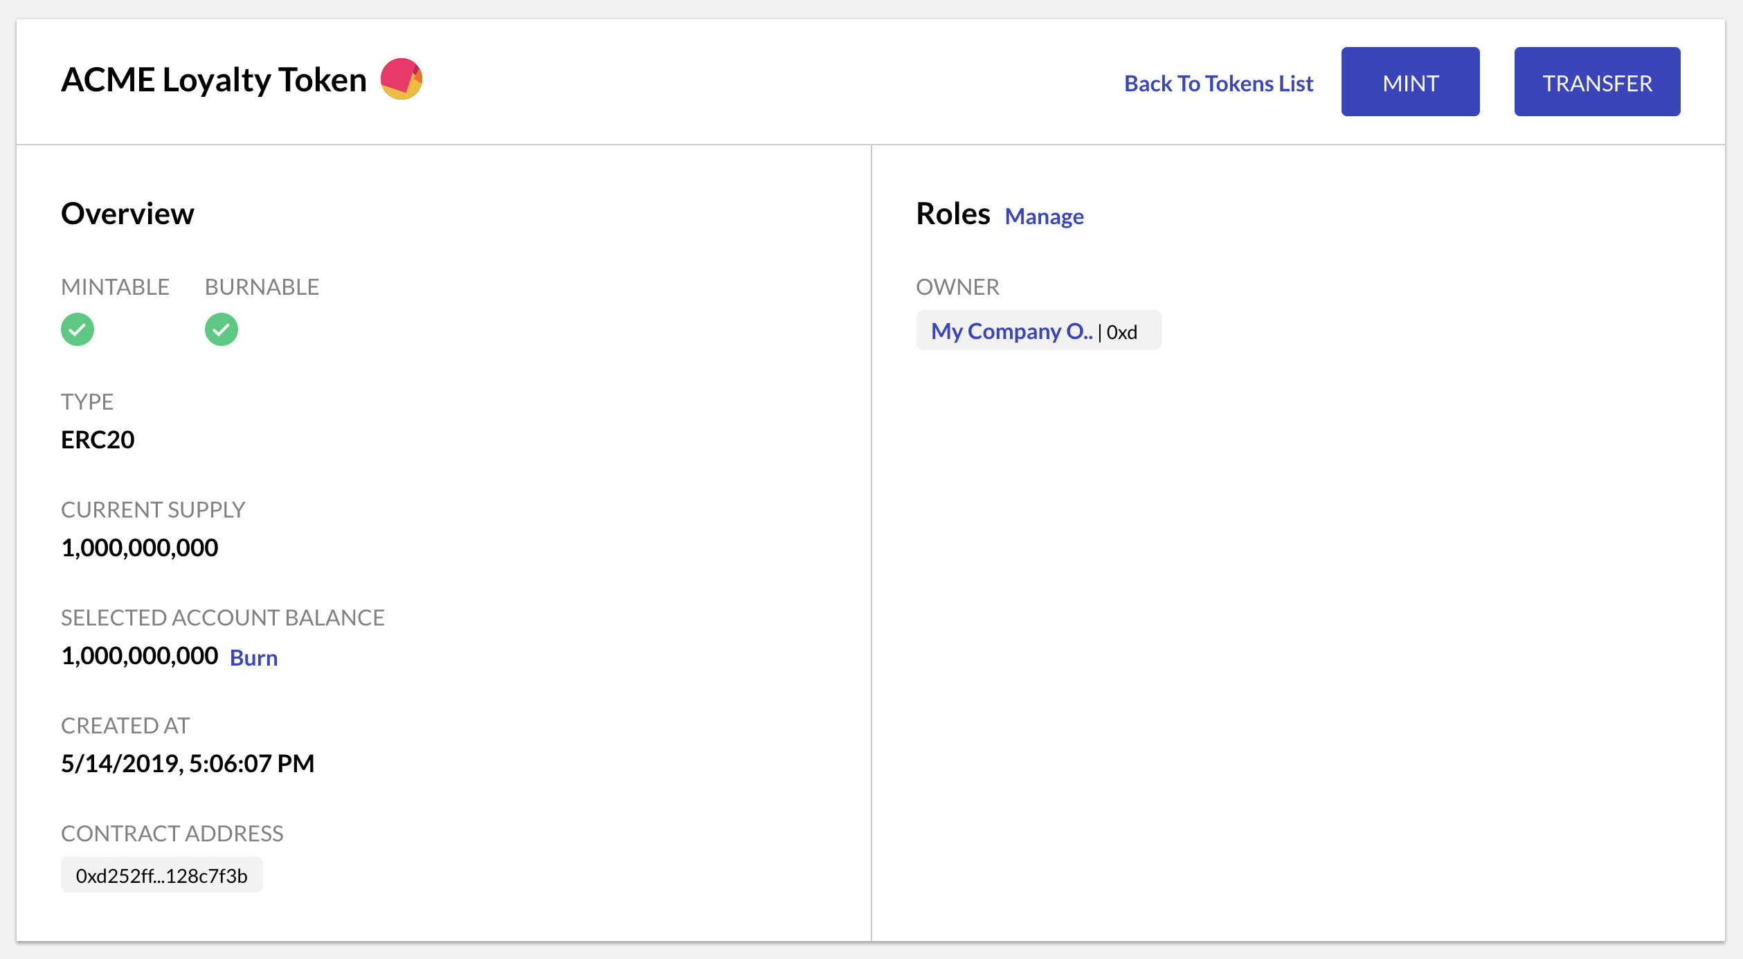Click the CONTRACT ADDRESS label
Screen dimensions: 1743x959
pyautogui.click(x=172, y=833)
